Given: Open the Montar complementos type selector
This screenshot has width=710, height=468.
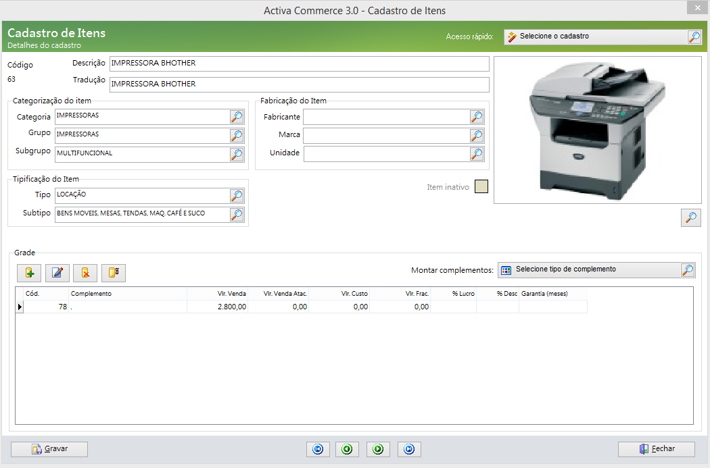Looking at the screenshot, I should tap(687, 270).
